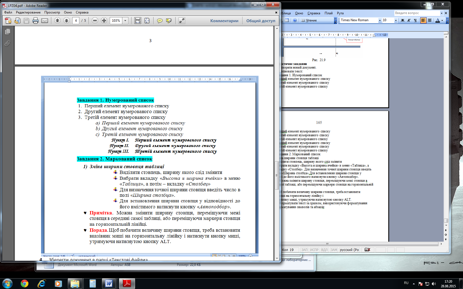Click the page number input field

pos(76,21)
